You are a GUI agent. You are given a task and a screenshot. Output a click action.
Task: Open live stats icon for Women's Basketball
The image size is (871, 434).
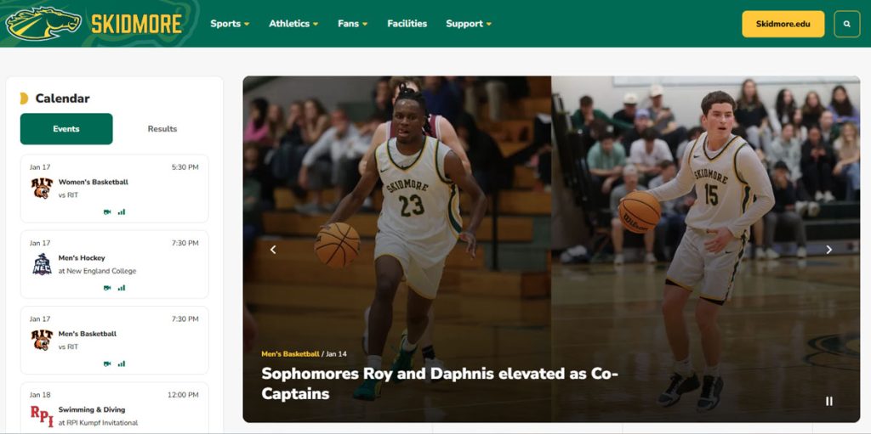point(122,211)
